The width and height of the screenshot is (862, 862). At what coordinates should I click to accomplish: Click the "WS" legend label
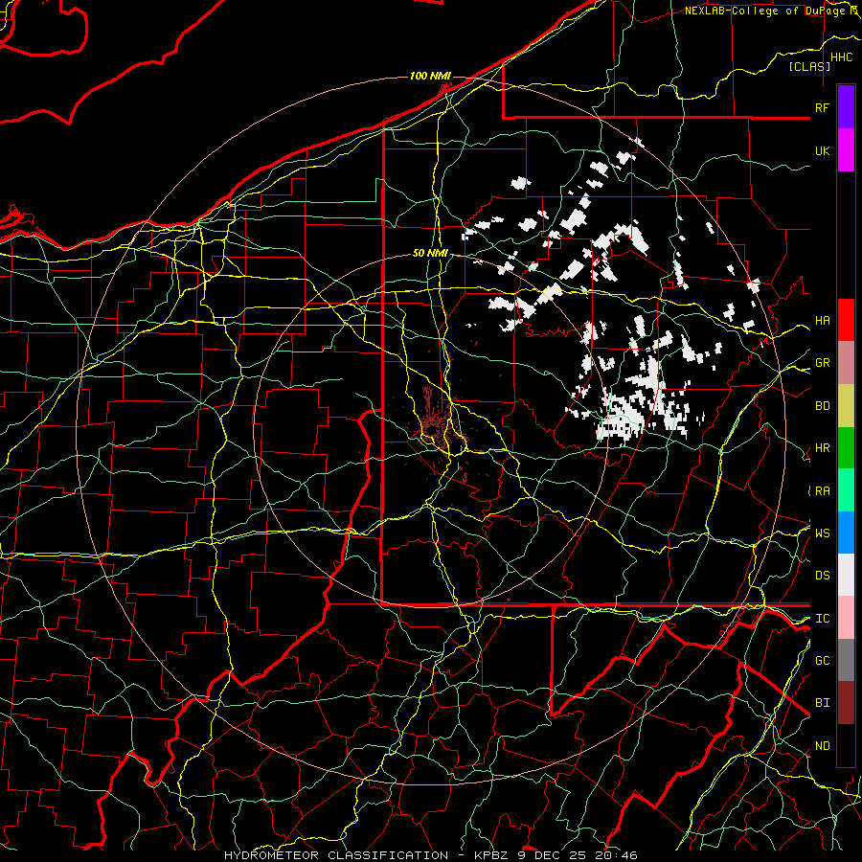pos(822,533)
